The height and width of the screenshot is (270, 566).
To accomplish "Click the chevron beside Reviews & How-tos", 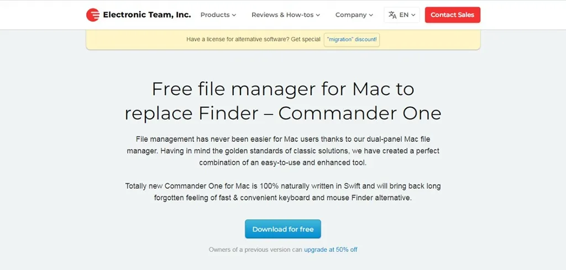I will pos(318,15).
